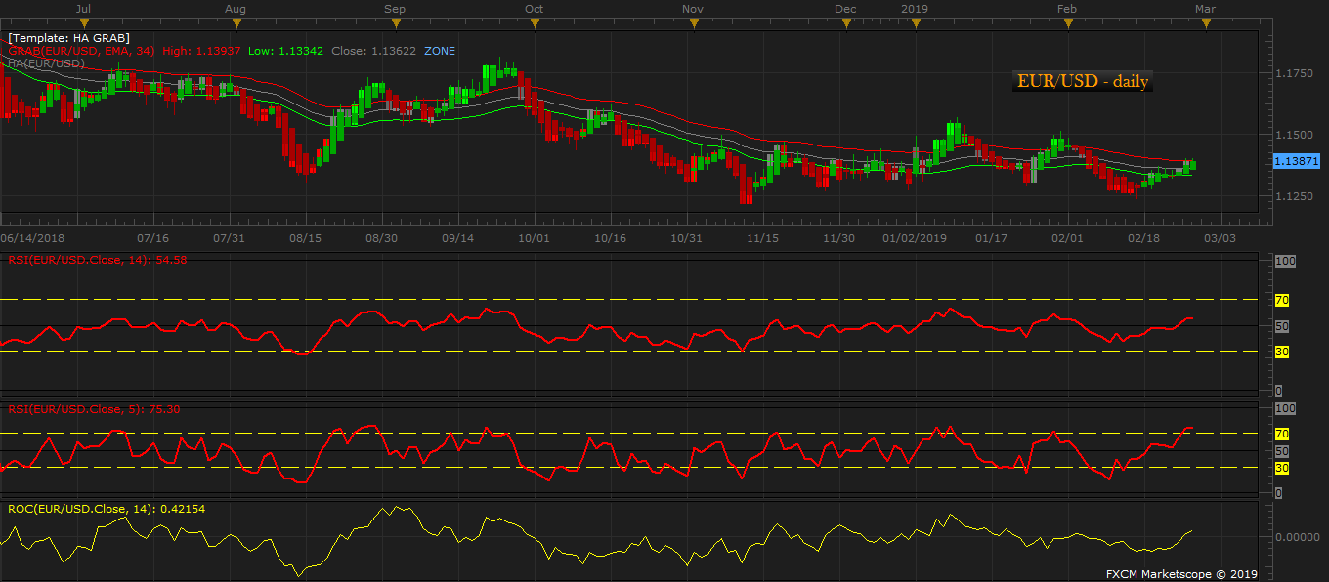The height and width of the screenshot is (582, 1329).
Task: Select the Oct month marker triangle
Action: (x=534, y=23)
